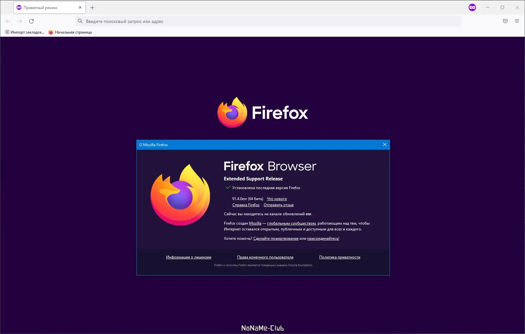
Task: Click the update channel esr sentence
Action: [268, 214]
